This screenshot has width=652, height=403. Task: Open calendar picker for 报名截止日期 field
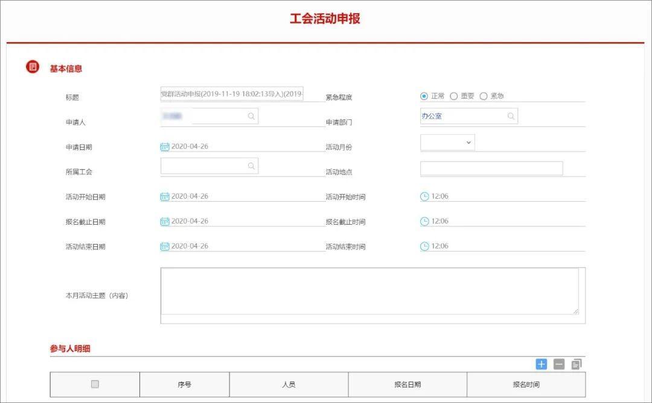[165, 220]
